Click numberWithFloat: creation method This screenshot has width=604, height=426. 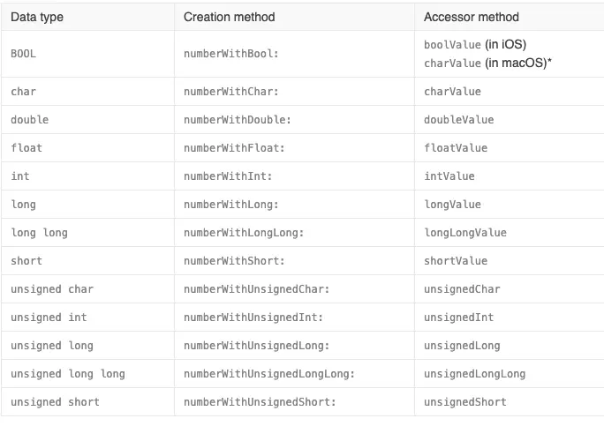[x=231, y=148]
